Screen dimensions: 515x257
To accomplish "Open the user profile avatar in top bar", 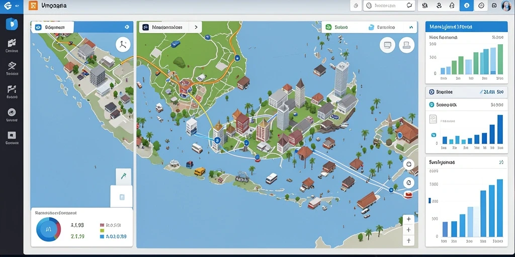I will click(x=506, y=6).
